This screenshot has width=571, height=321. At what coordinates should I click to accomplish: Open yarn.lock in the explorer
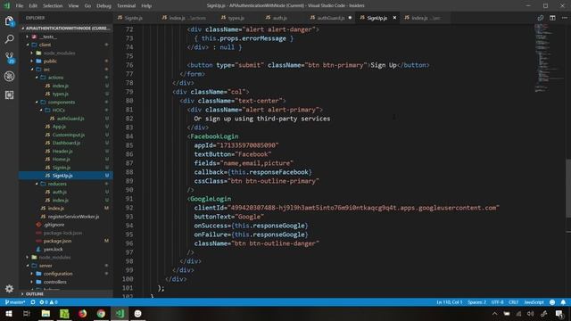coord(54,250)
